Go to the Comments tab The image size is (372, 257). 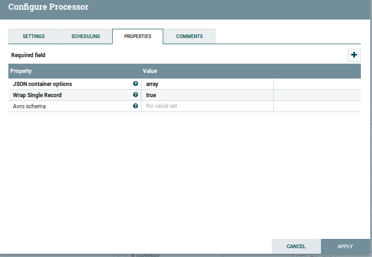coord(190,36)
